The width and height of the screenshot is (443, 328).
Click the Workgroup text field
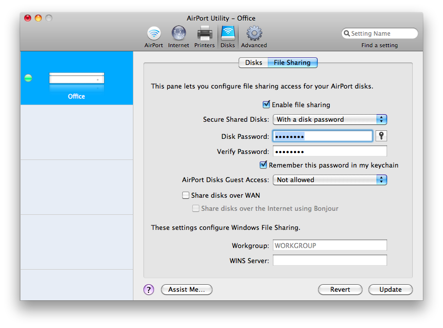(x=330, y=245)
